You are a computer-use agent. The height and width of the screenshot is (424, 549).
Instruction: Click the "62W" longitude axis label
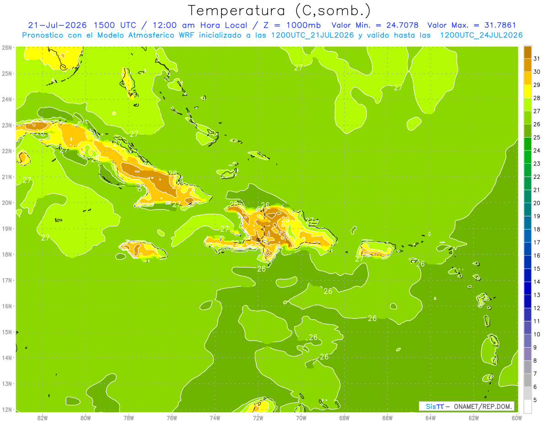click(474, 418)
